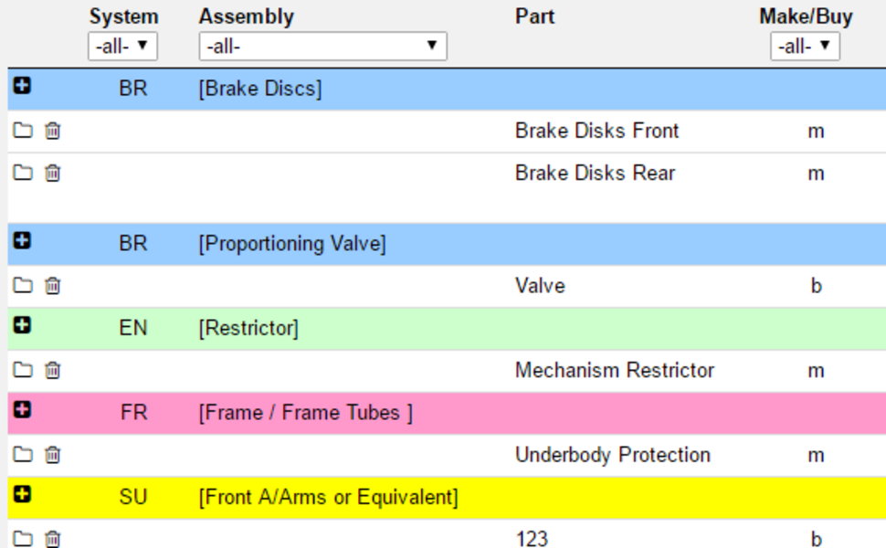Open folder icon for Valve row
Viewport: 886px width, 548px height.
click(22, 286)
